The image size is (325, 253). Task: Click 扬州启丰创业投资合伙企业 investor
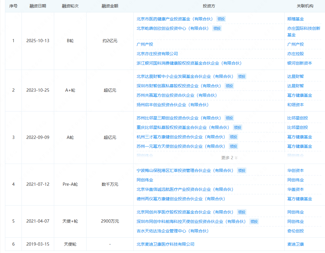point(172,105)
